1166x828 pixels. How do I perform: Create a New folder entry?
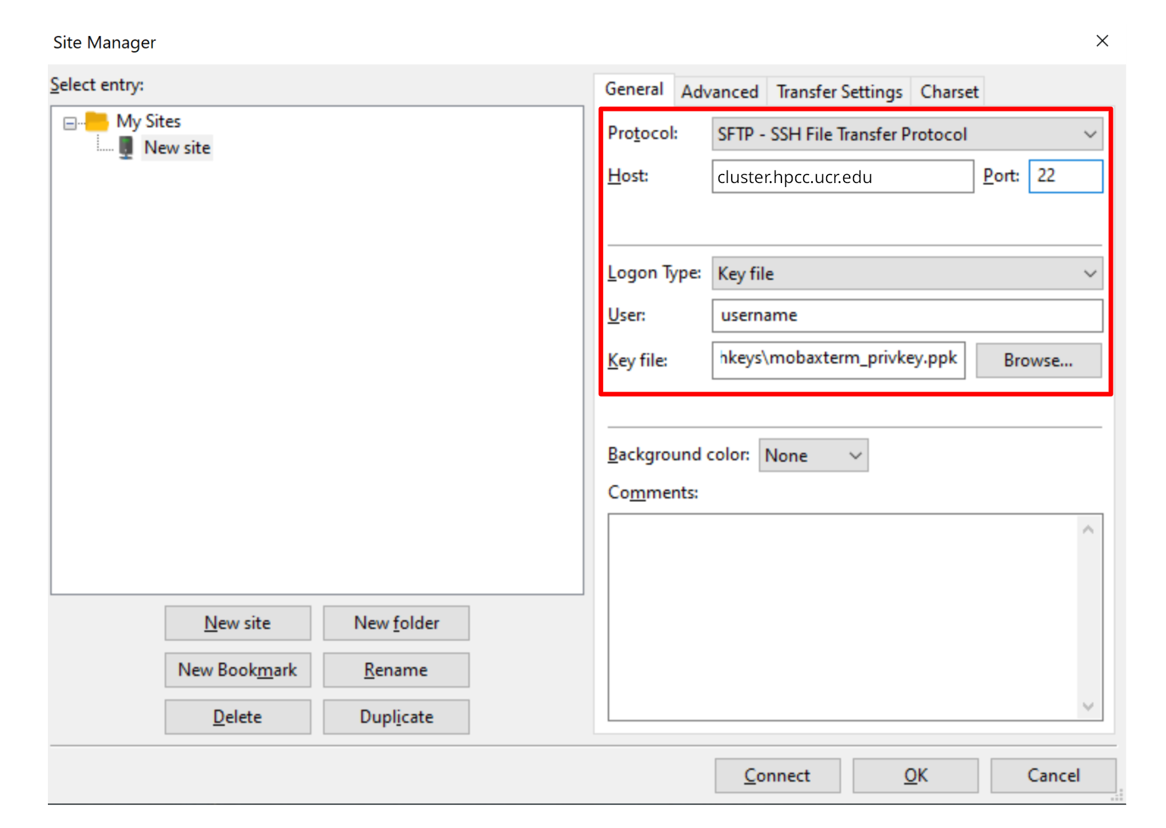(396, 623)
